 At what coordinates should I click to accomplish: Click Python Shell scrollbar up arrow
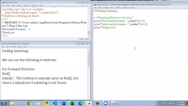click(x=89, y=8)
